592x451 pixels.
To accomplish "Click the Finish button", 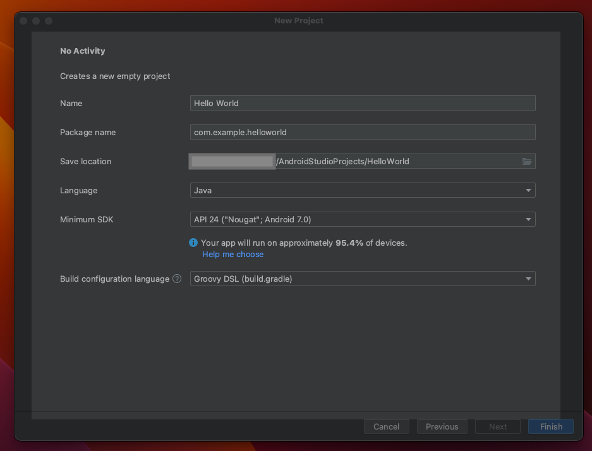I will [550, 426].
